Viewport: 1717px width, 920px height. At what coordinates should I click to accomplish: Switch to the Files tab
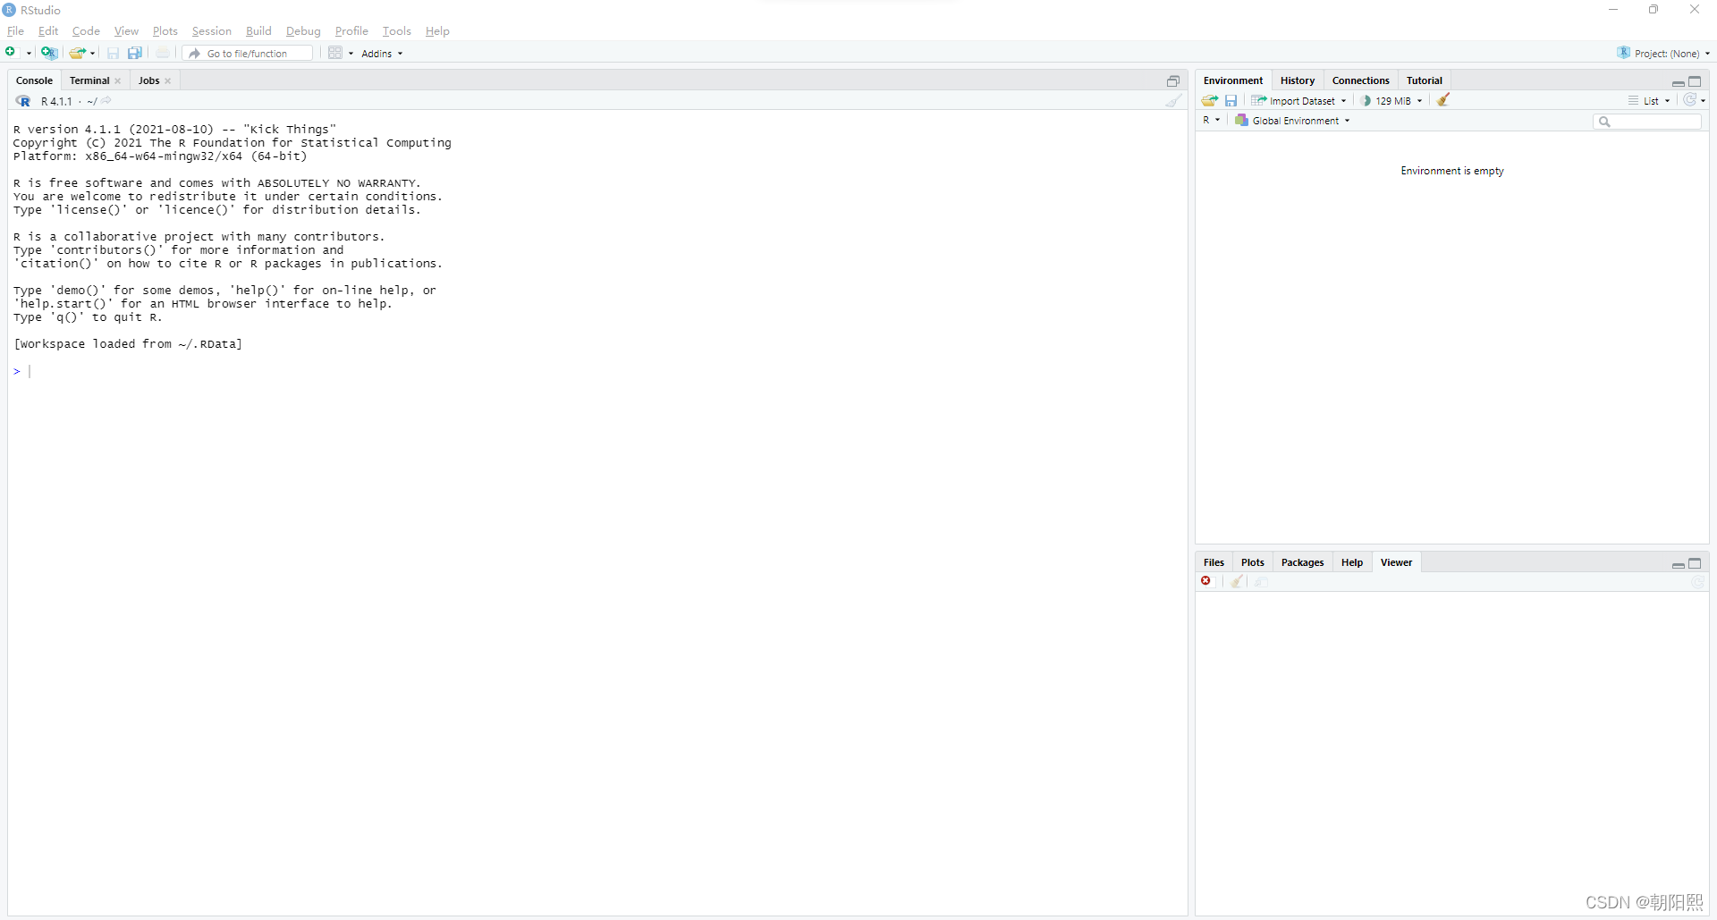coord(1214,562)
